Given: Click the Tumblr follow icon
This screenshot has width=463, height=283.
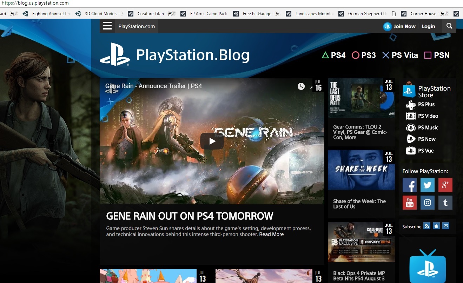Looking at the screenshot, I should click(x=445, y=203).
